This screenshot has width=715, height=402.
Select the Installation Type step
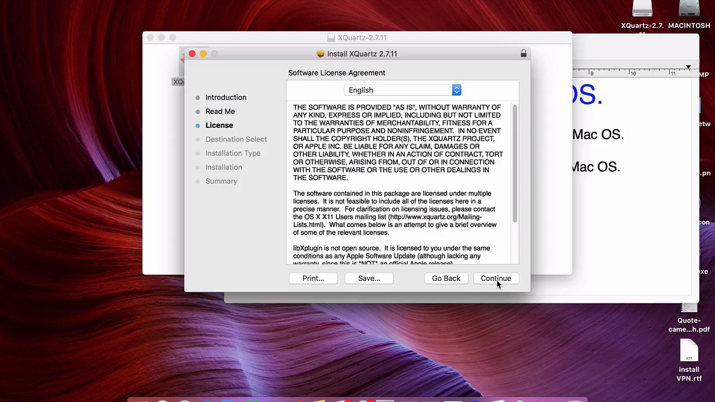(233, 153)
